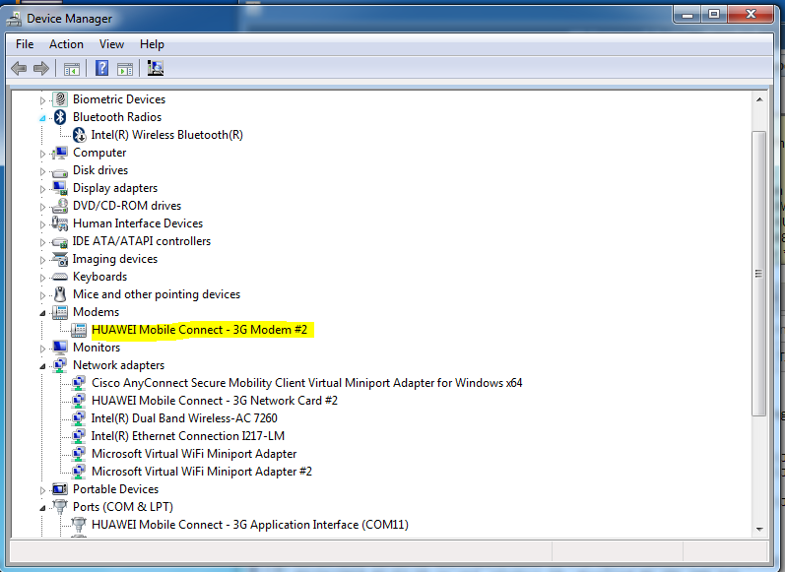The height and width of the screenshot is (572, 785).
Task: Select the first Microsoft Virtual WiFi Miniport Adapter
Action: [194, 454]
